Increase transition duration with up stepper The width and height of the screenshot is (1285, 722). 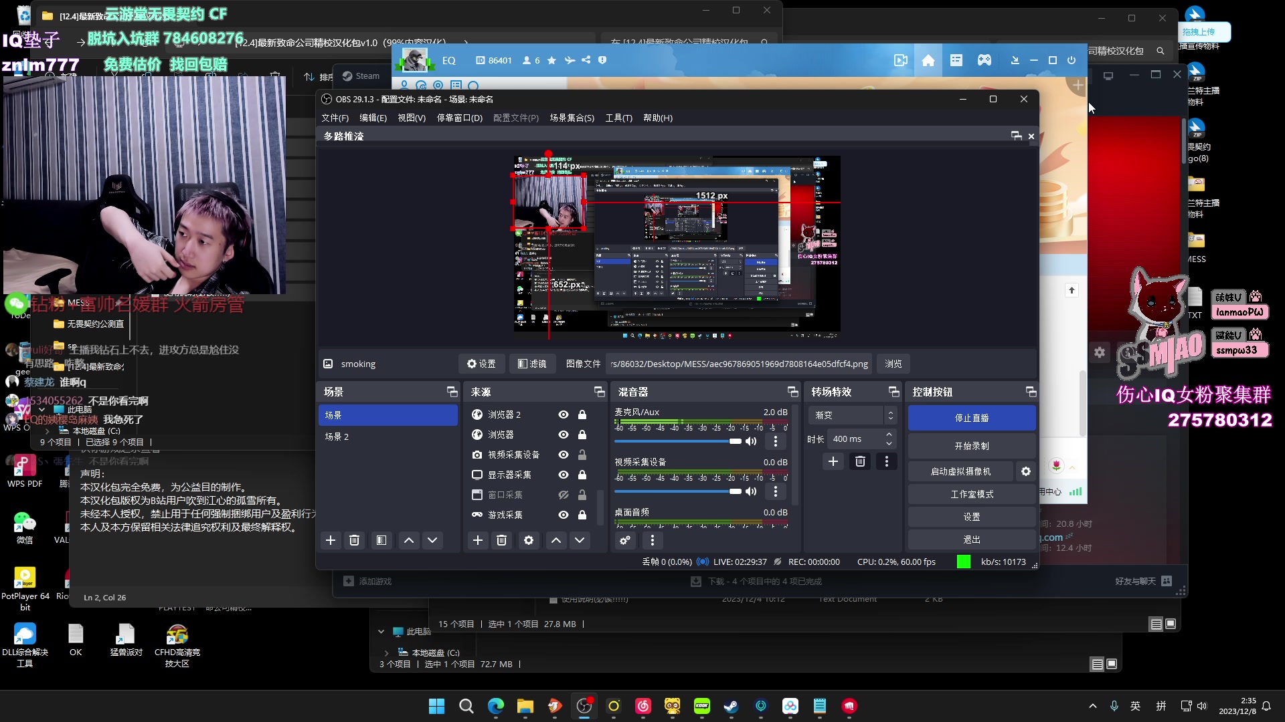point(889,435)
